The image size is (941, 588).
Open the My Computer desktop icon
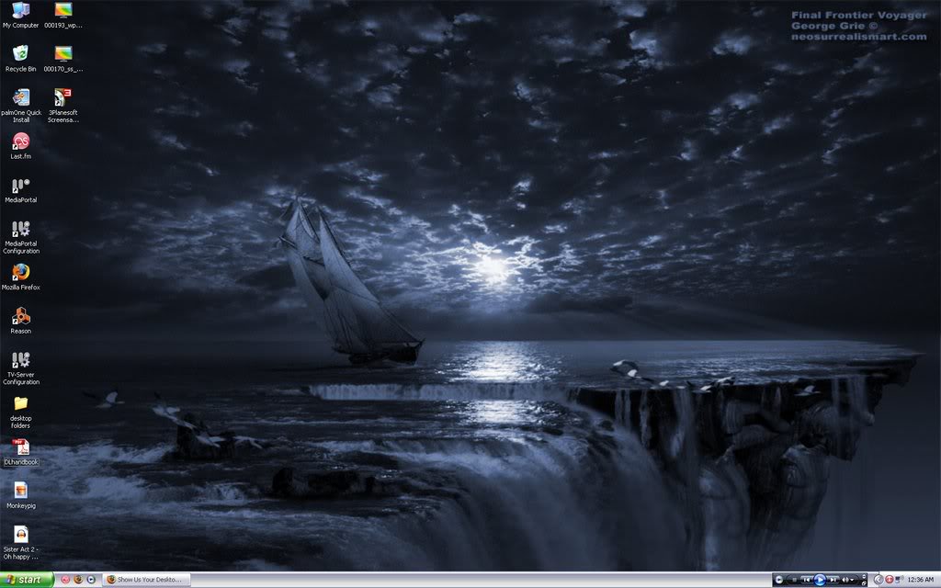(20, 15)
